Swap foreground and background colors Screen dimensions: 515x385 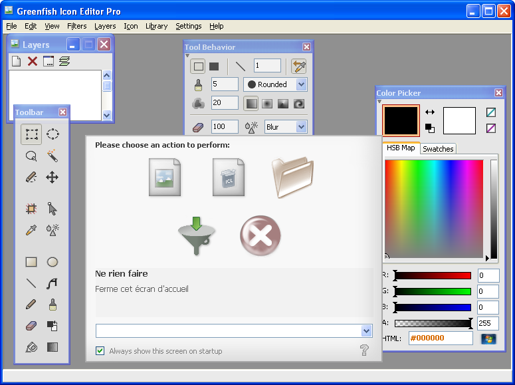[429, 112]
